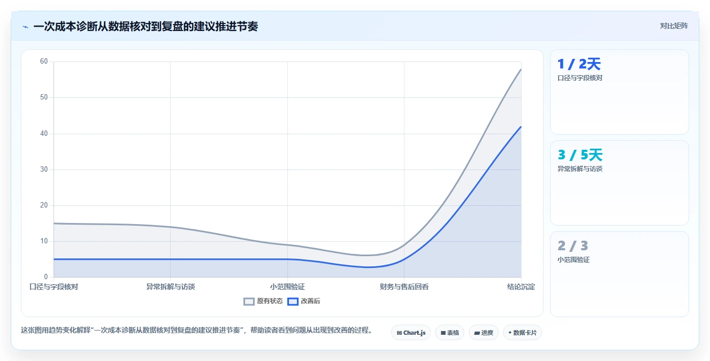The height and width of the screenshot is (361, 710).
Task: Click the 异常拆解与访谈 card caption
Action: tap(580, 169)
